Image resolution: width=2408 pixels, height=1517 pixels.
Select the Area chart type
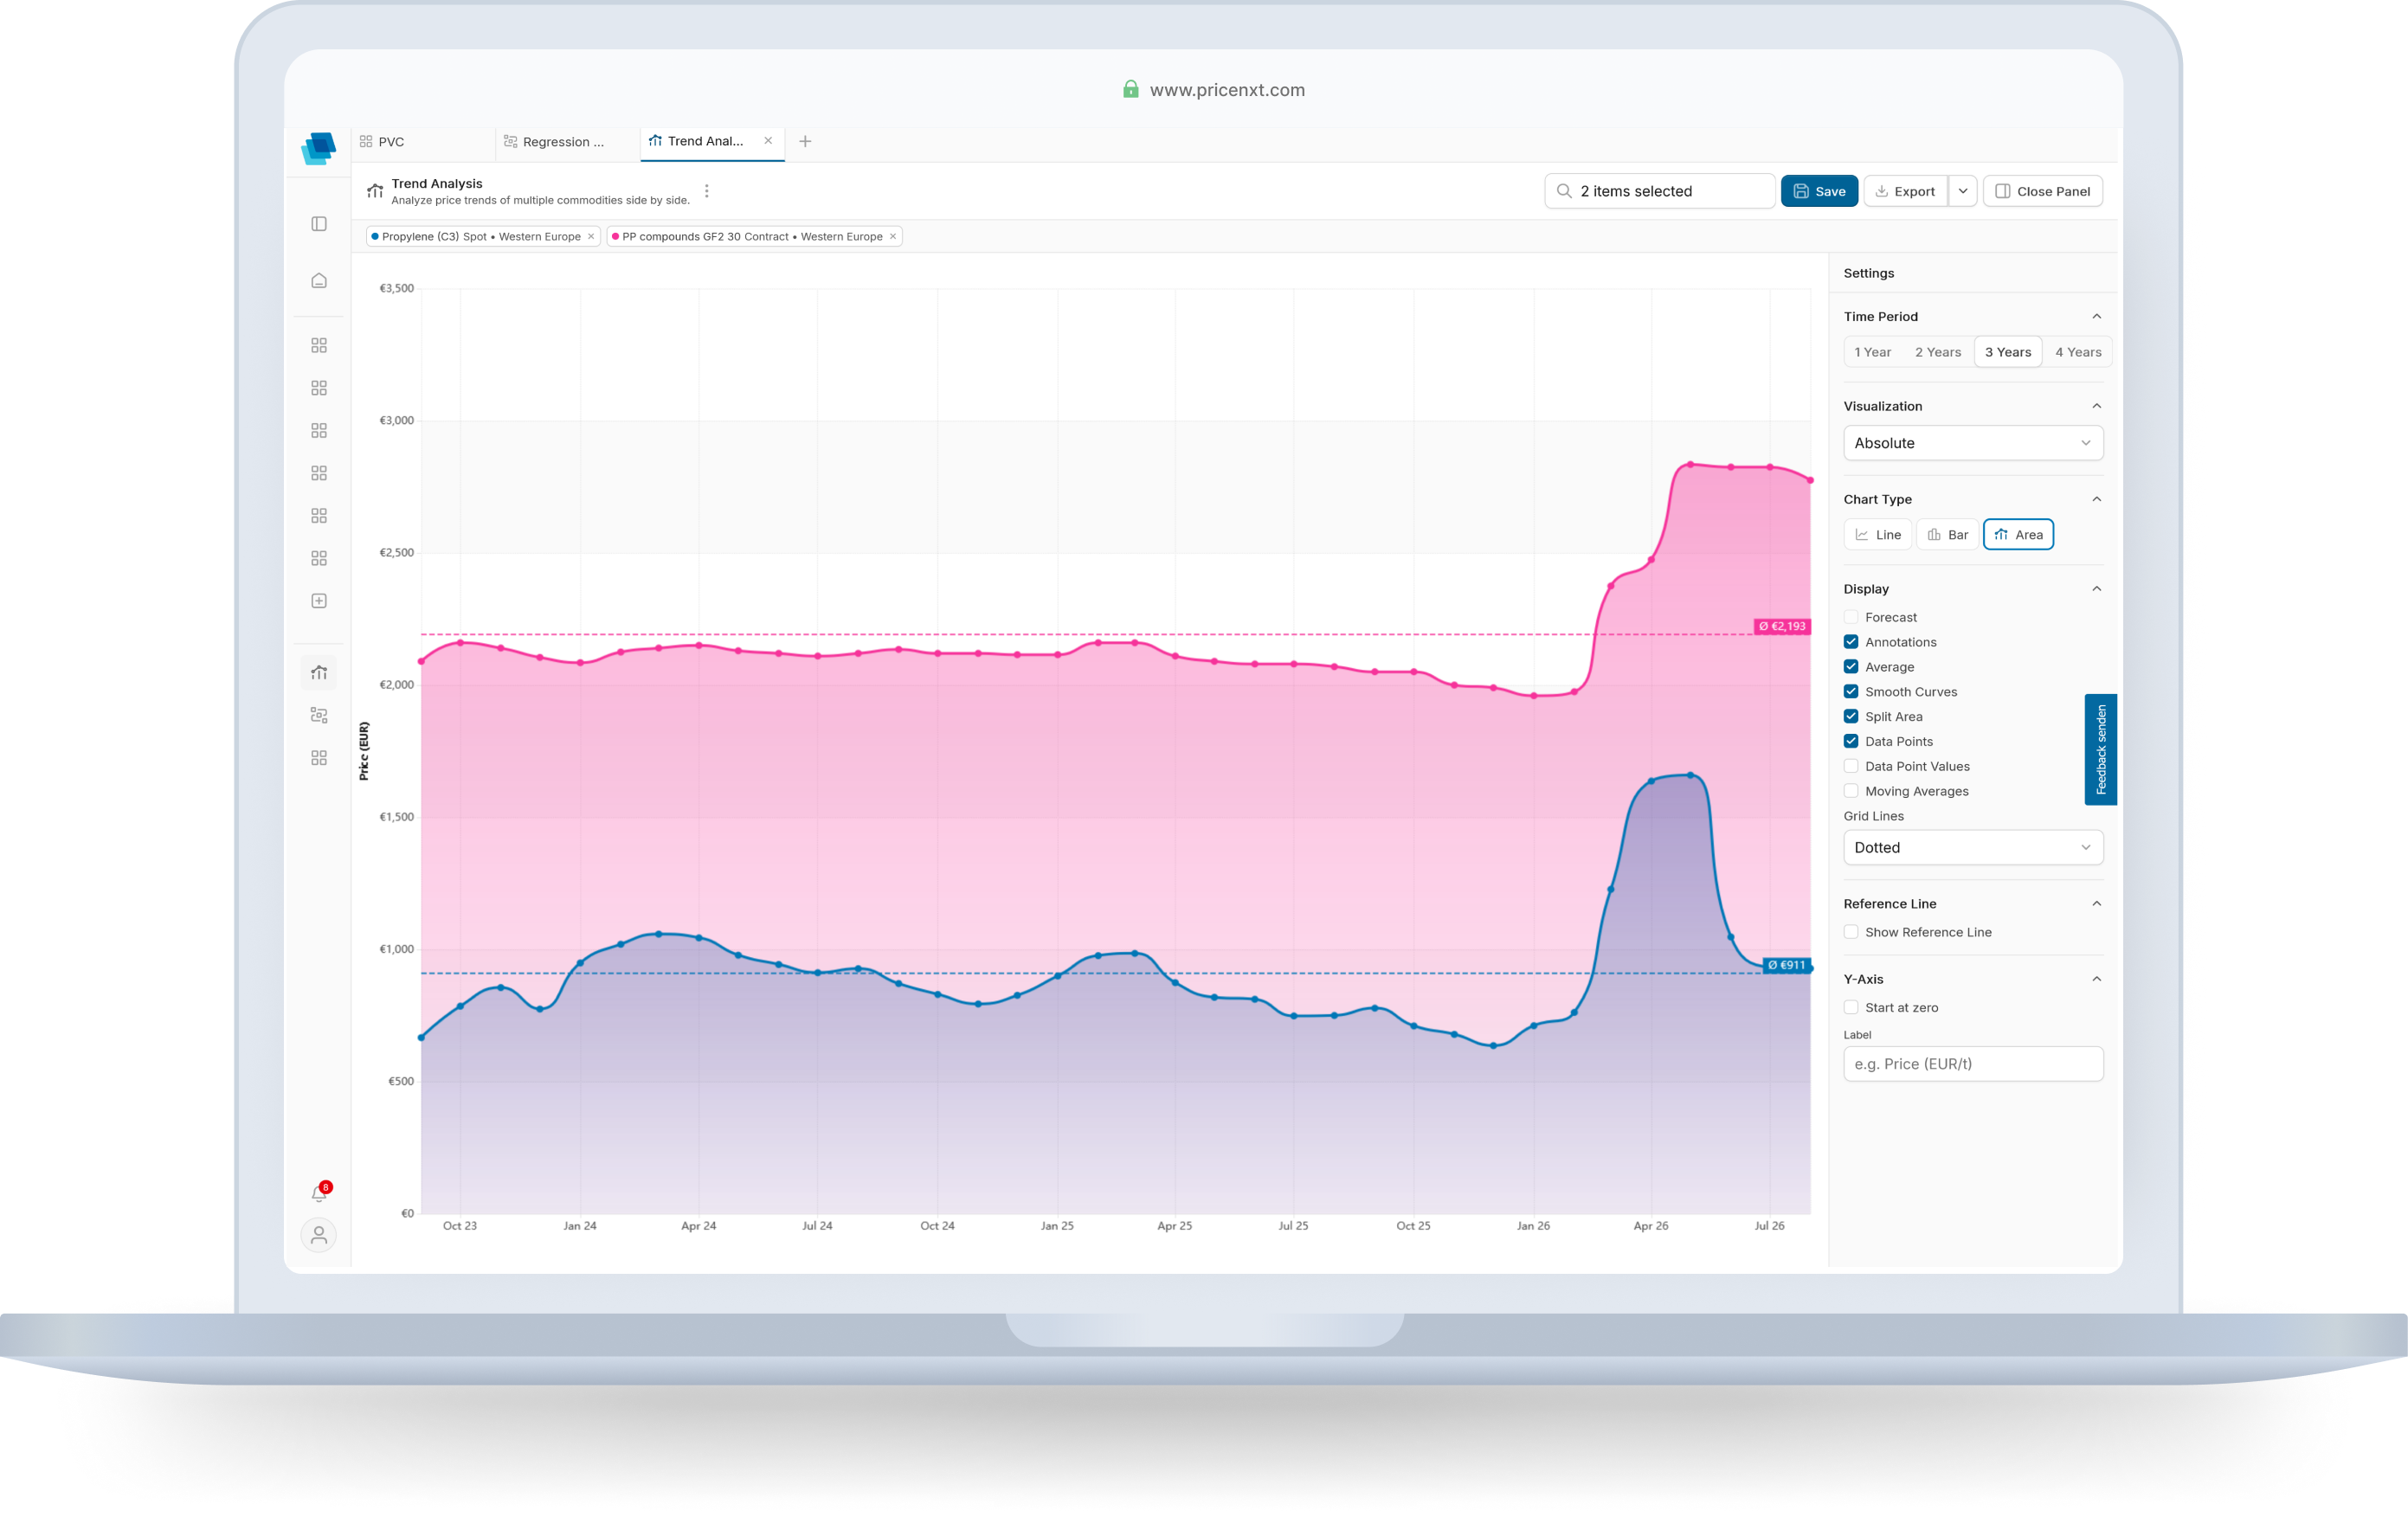tap(2018, 535)
